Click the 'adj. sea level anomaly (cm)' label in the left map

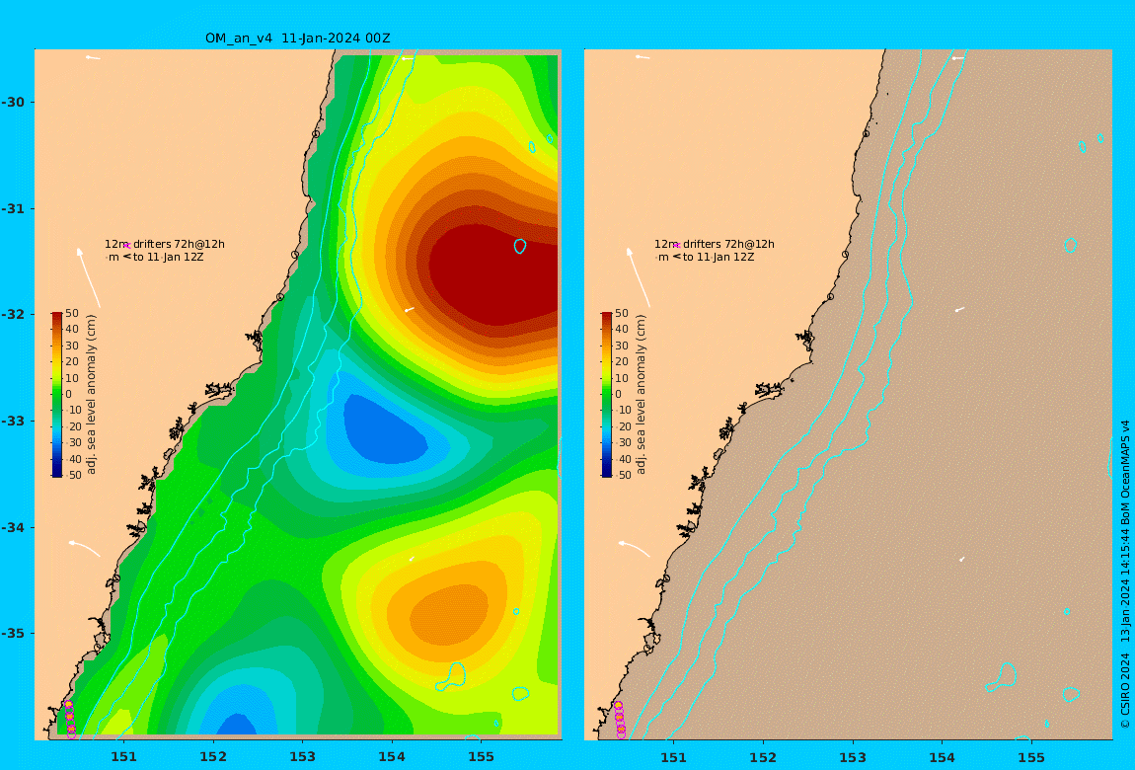click(x=91, y=395)
